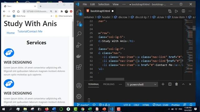Kill terminal with the trash icon
Screen dimensions: 200x112
[x=176, y=84]
